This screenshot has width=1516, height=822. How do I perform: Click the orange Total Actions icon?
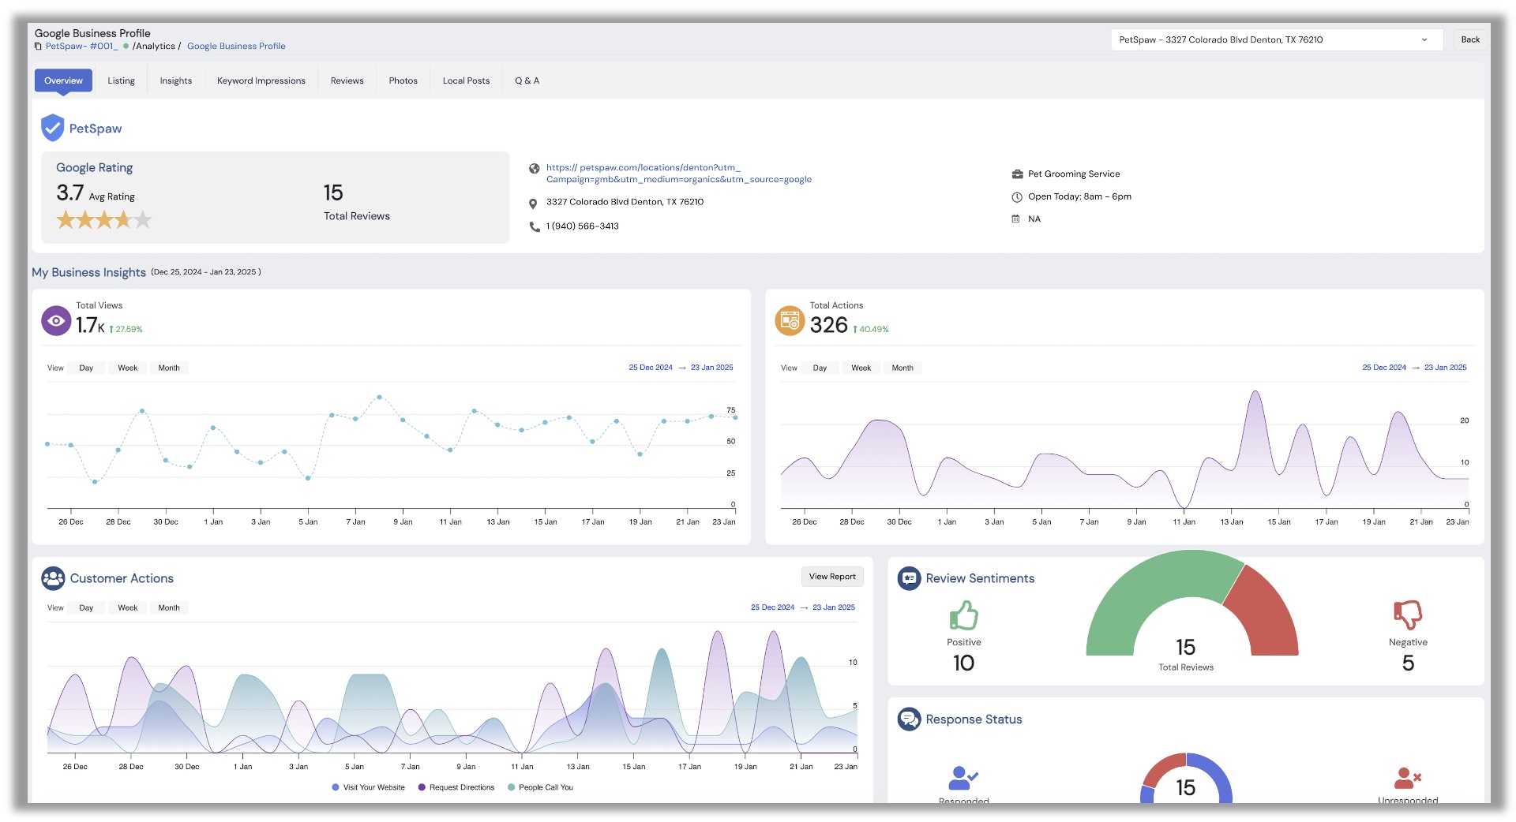(x=790, y=321)
